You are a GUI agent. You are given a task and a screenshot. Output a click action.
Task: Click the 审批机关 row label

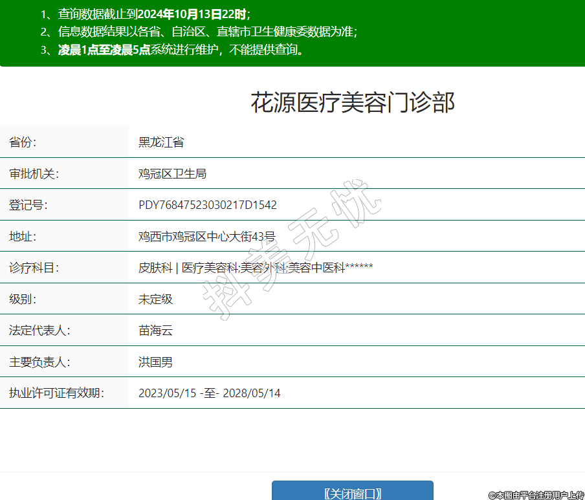click(34, 174)
